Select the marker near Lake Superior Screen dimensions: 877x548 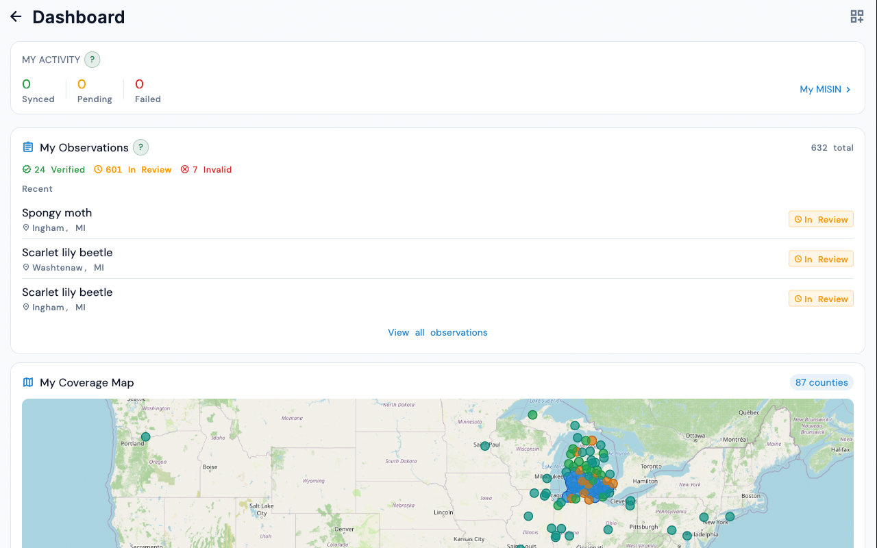click(x=532, y=414)
